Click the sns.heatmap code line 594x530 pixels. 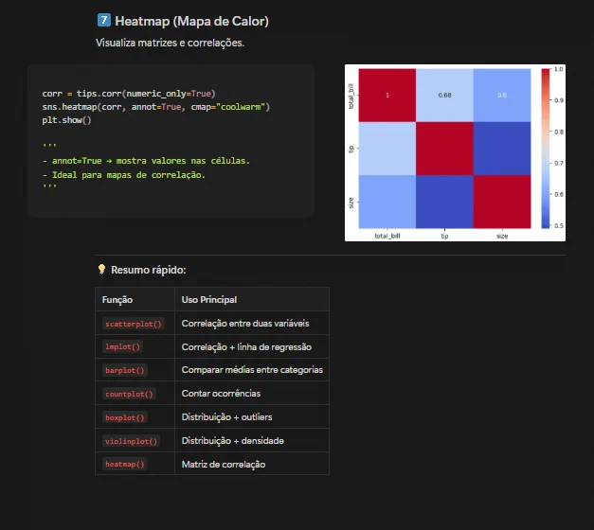coord(155,107)
